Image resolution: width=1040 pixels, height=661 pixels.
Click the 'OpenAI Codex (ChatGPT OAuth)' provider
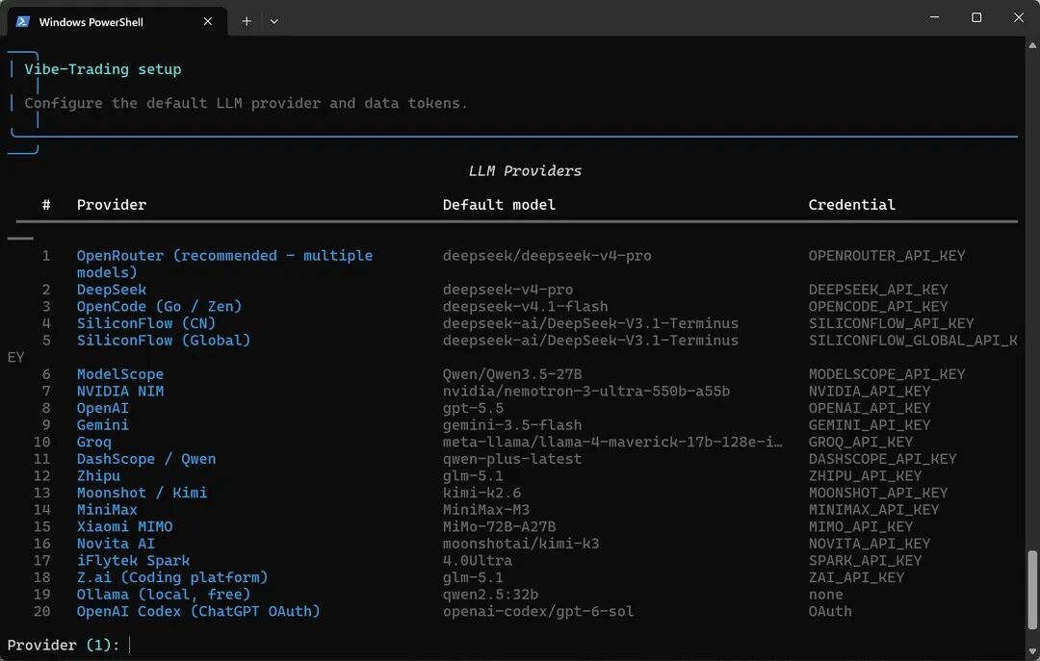(x=198, y=611)
